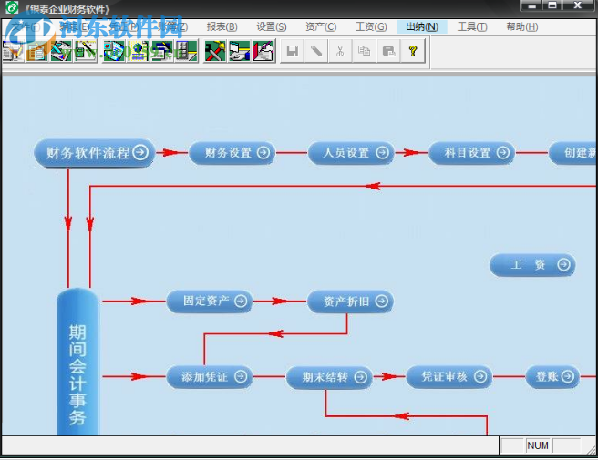Open the 账簿(Z) menu
The width and height of the screenshot is (598, 460).
[x=172, y=26]
